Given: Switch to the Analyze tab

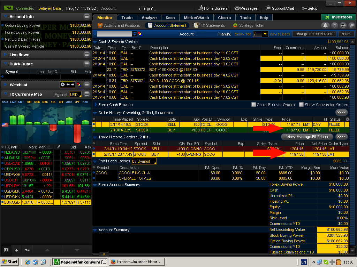Looking at the screenshot, I should click(149, 18).
